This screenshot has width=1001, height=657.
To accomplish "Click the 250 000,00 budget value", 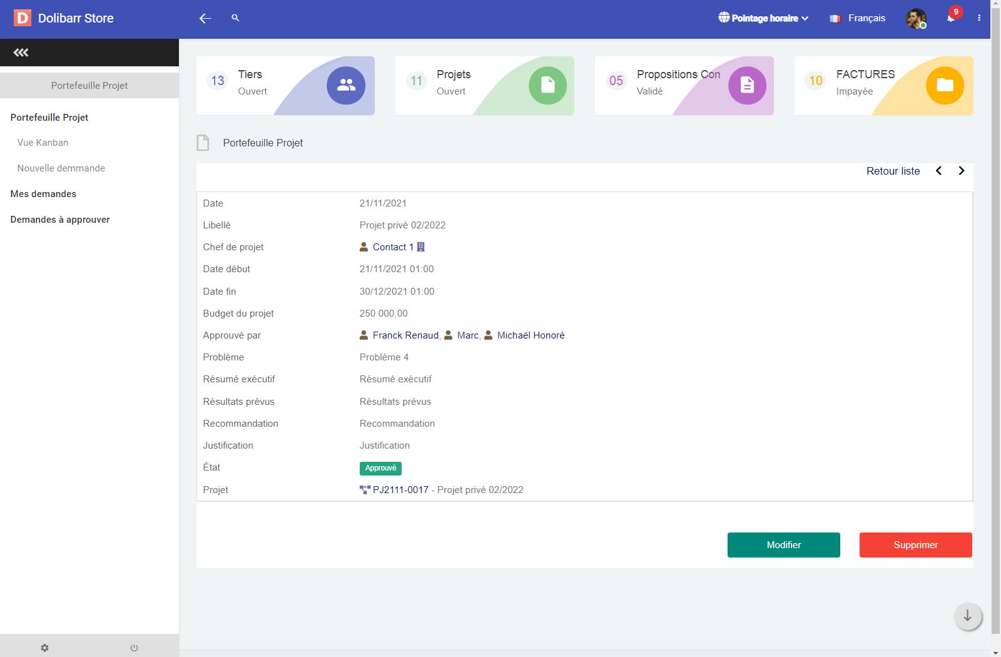I will 384,313.
